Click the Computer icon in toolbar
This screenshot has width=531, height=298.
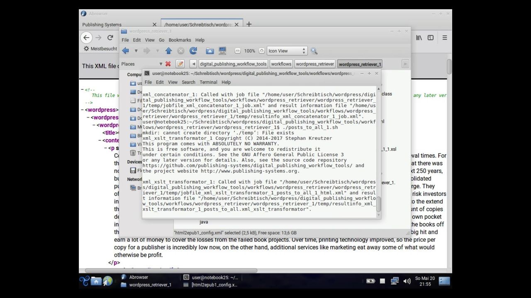tap(222, 51)
